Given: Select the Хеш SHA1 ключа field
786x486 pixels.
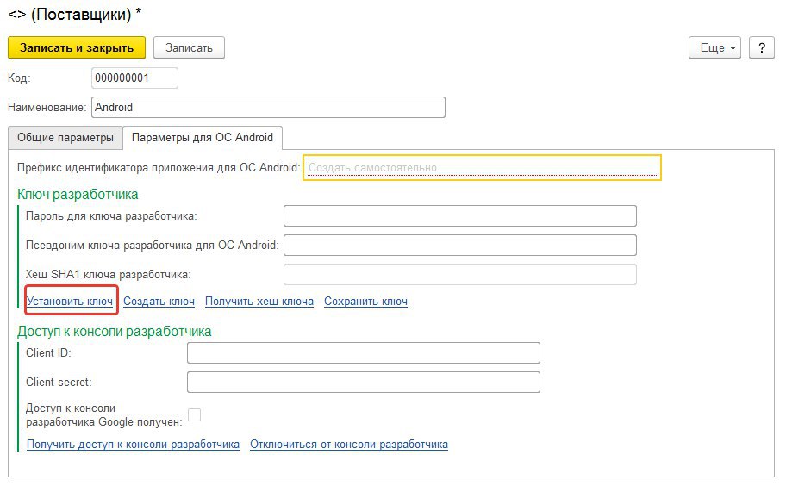Looking at the screenshot, I should tap(460, 275).
